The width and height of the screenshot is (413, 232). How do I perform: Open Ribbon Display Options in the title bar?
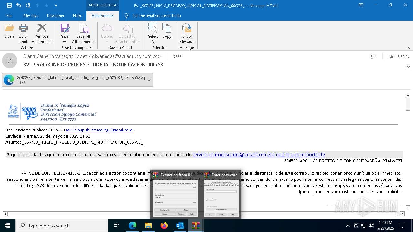pyautogui.click(x=361, y=5)
